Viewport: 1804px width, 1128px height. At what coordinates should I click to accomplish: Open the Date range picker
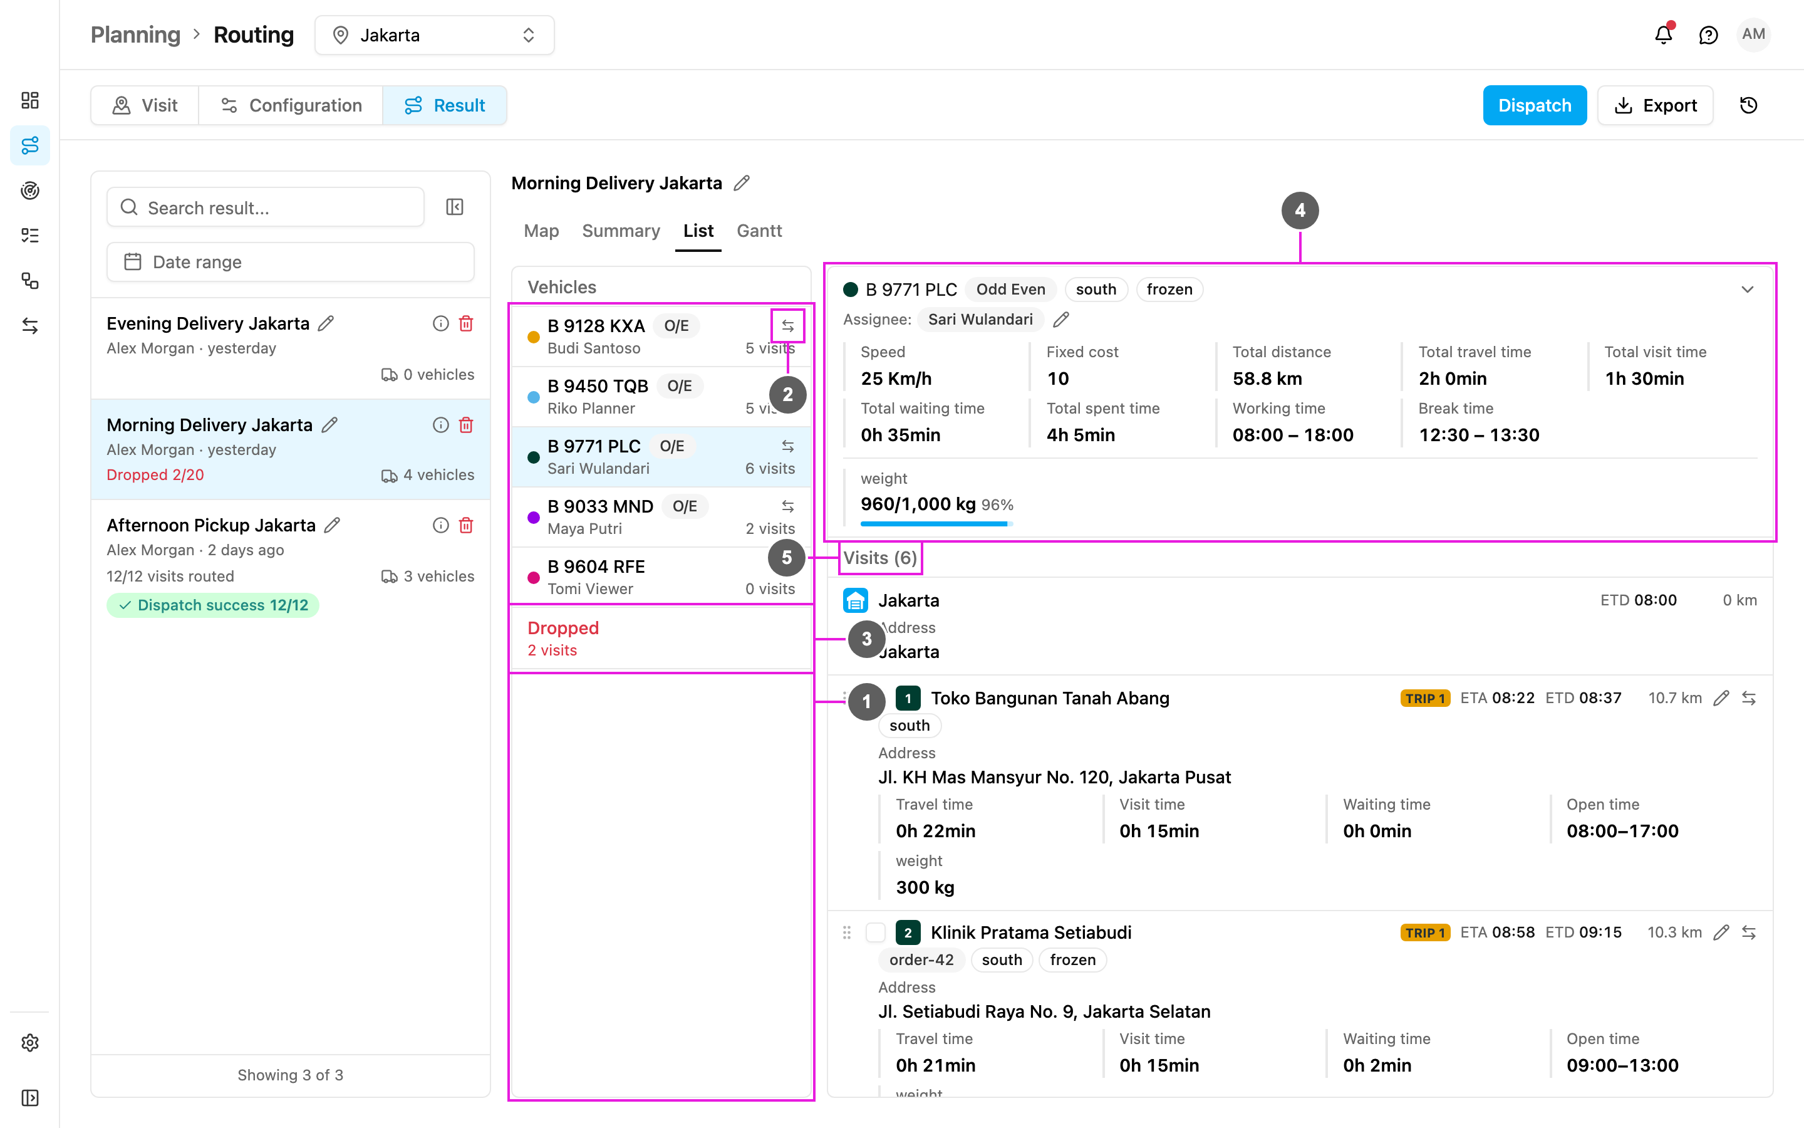[290, 262]
